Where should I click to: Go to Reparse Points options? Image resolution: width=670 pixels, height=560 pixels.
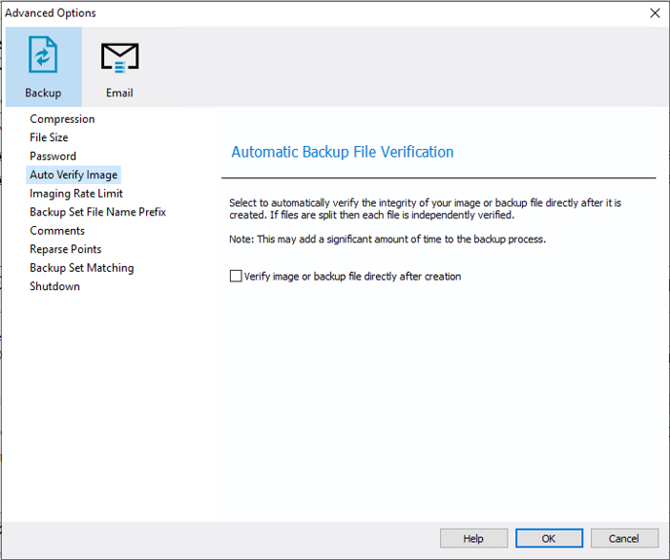(x=65, y=249)
